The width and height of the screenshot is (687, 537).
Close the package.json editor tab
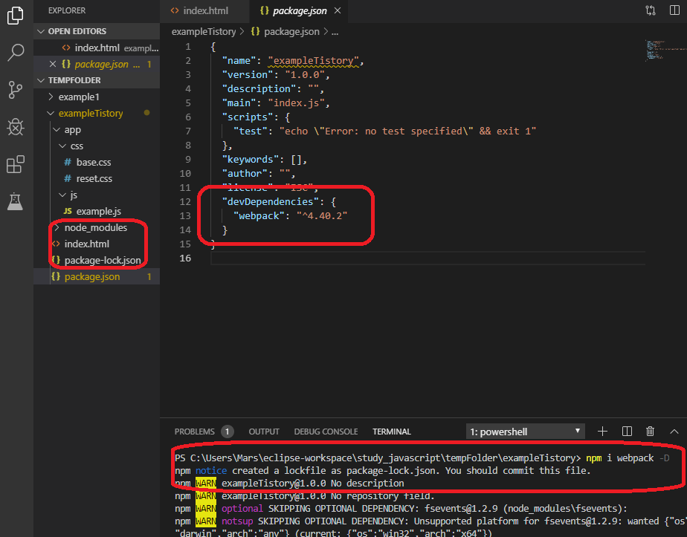pyautogui.click(x=338, y=10)
